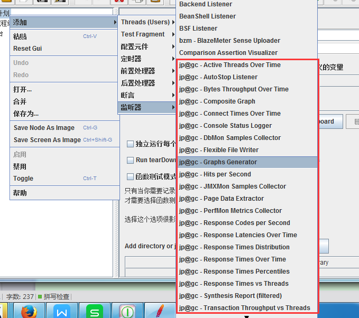Add jp@gc - AutoStop Listener
Viewport: 359px width, 318px height.
point(247,77)
